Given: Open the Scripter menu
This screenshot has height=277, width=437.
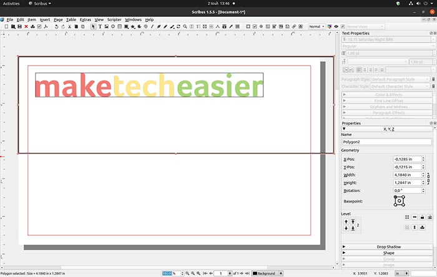Looking at the screenshot, I should [114, 19].
